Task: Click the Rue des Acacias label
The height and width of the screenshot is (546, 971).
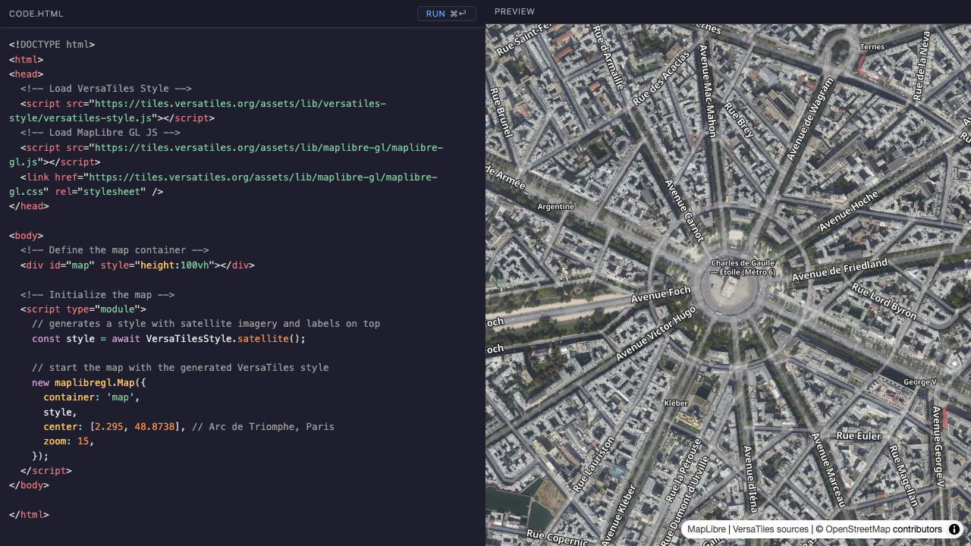Action: [x=661, y=78]
